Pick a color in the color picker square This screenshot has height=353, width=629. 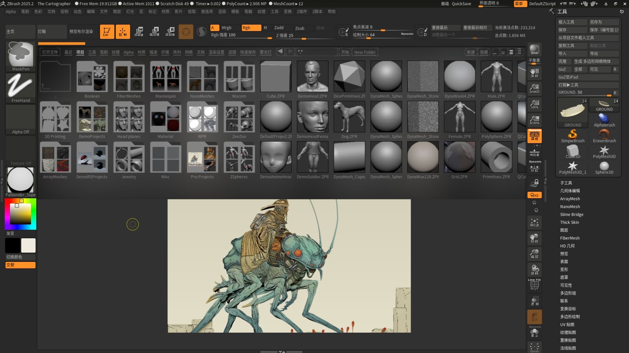point(20,214)
